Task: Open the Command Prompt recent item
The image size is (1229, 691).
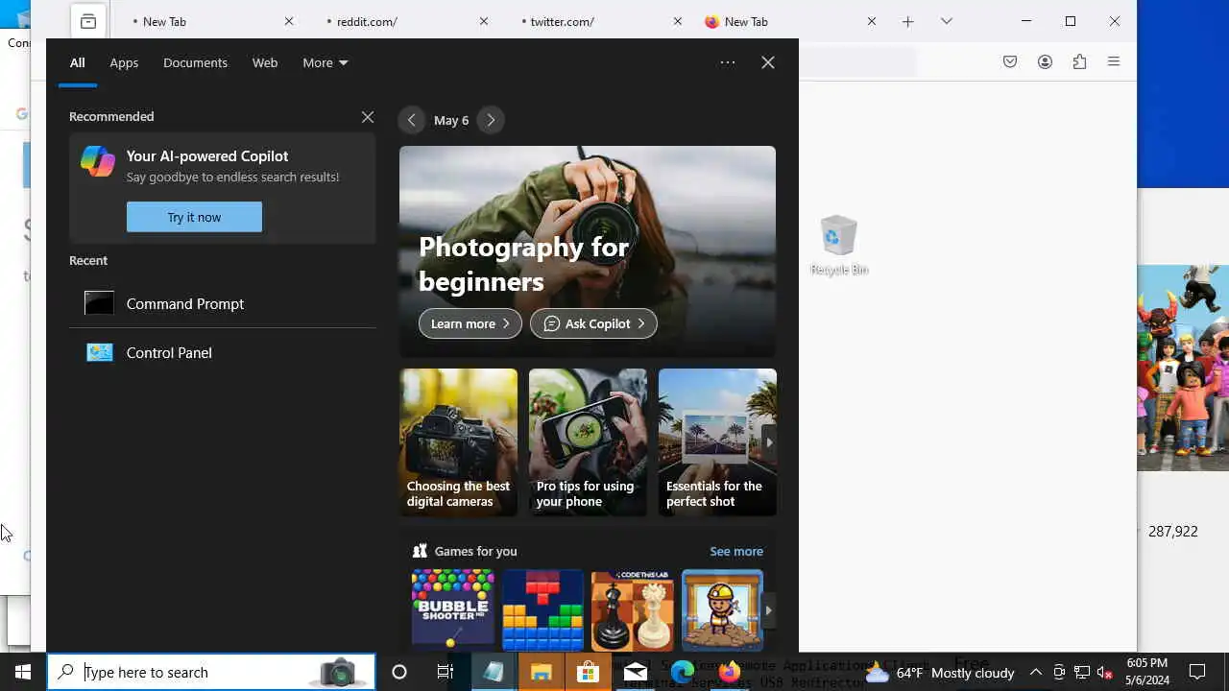Action: pyautogui.click(x=222, y=303)
